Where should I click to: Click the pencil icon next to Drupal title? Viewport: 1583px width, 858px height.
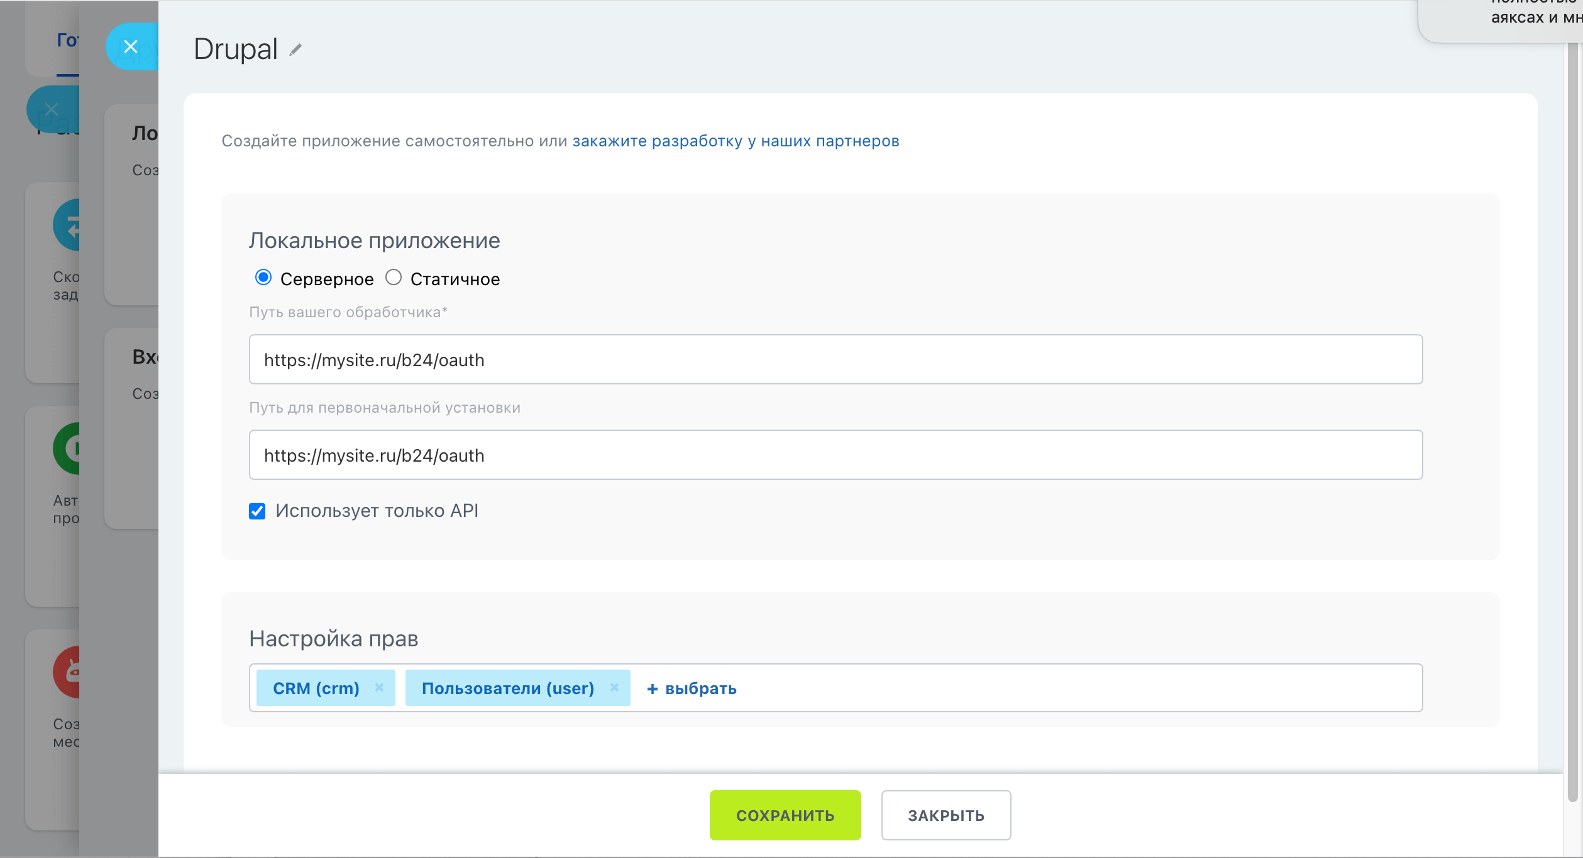tap(295, 50)
